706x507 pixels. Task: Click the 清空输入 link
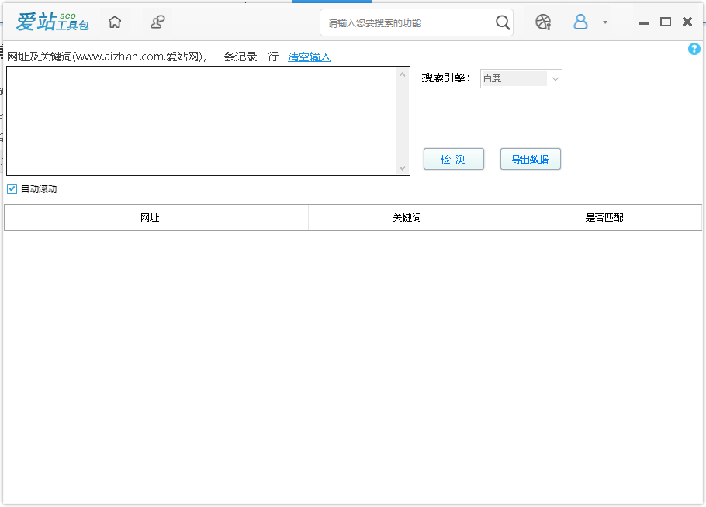pyautogui.click(x=309, y=57)
